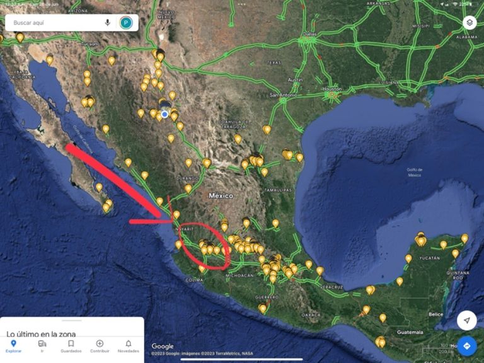Center map with the location arrow button
484x363 pixels.
(x=467, y=320)
